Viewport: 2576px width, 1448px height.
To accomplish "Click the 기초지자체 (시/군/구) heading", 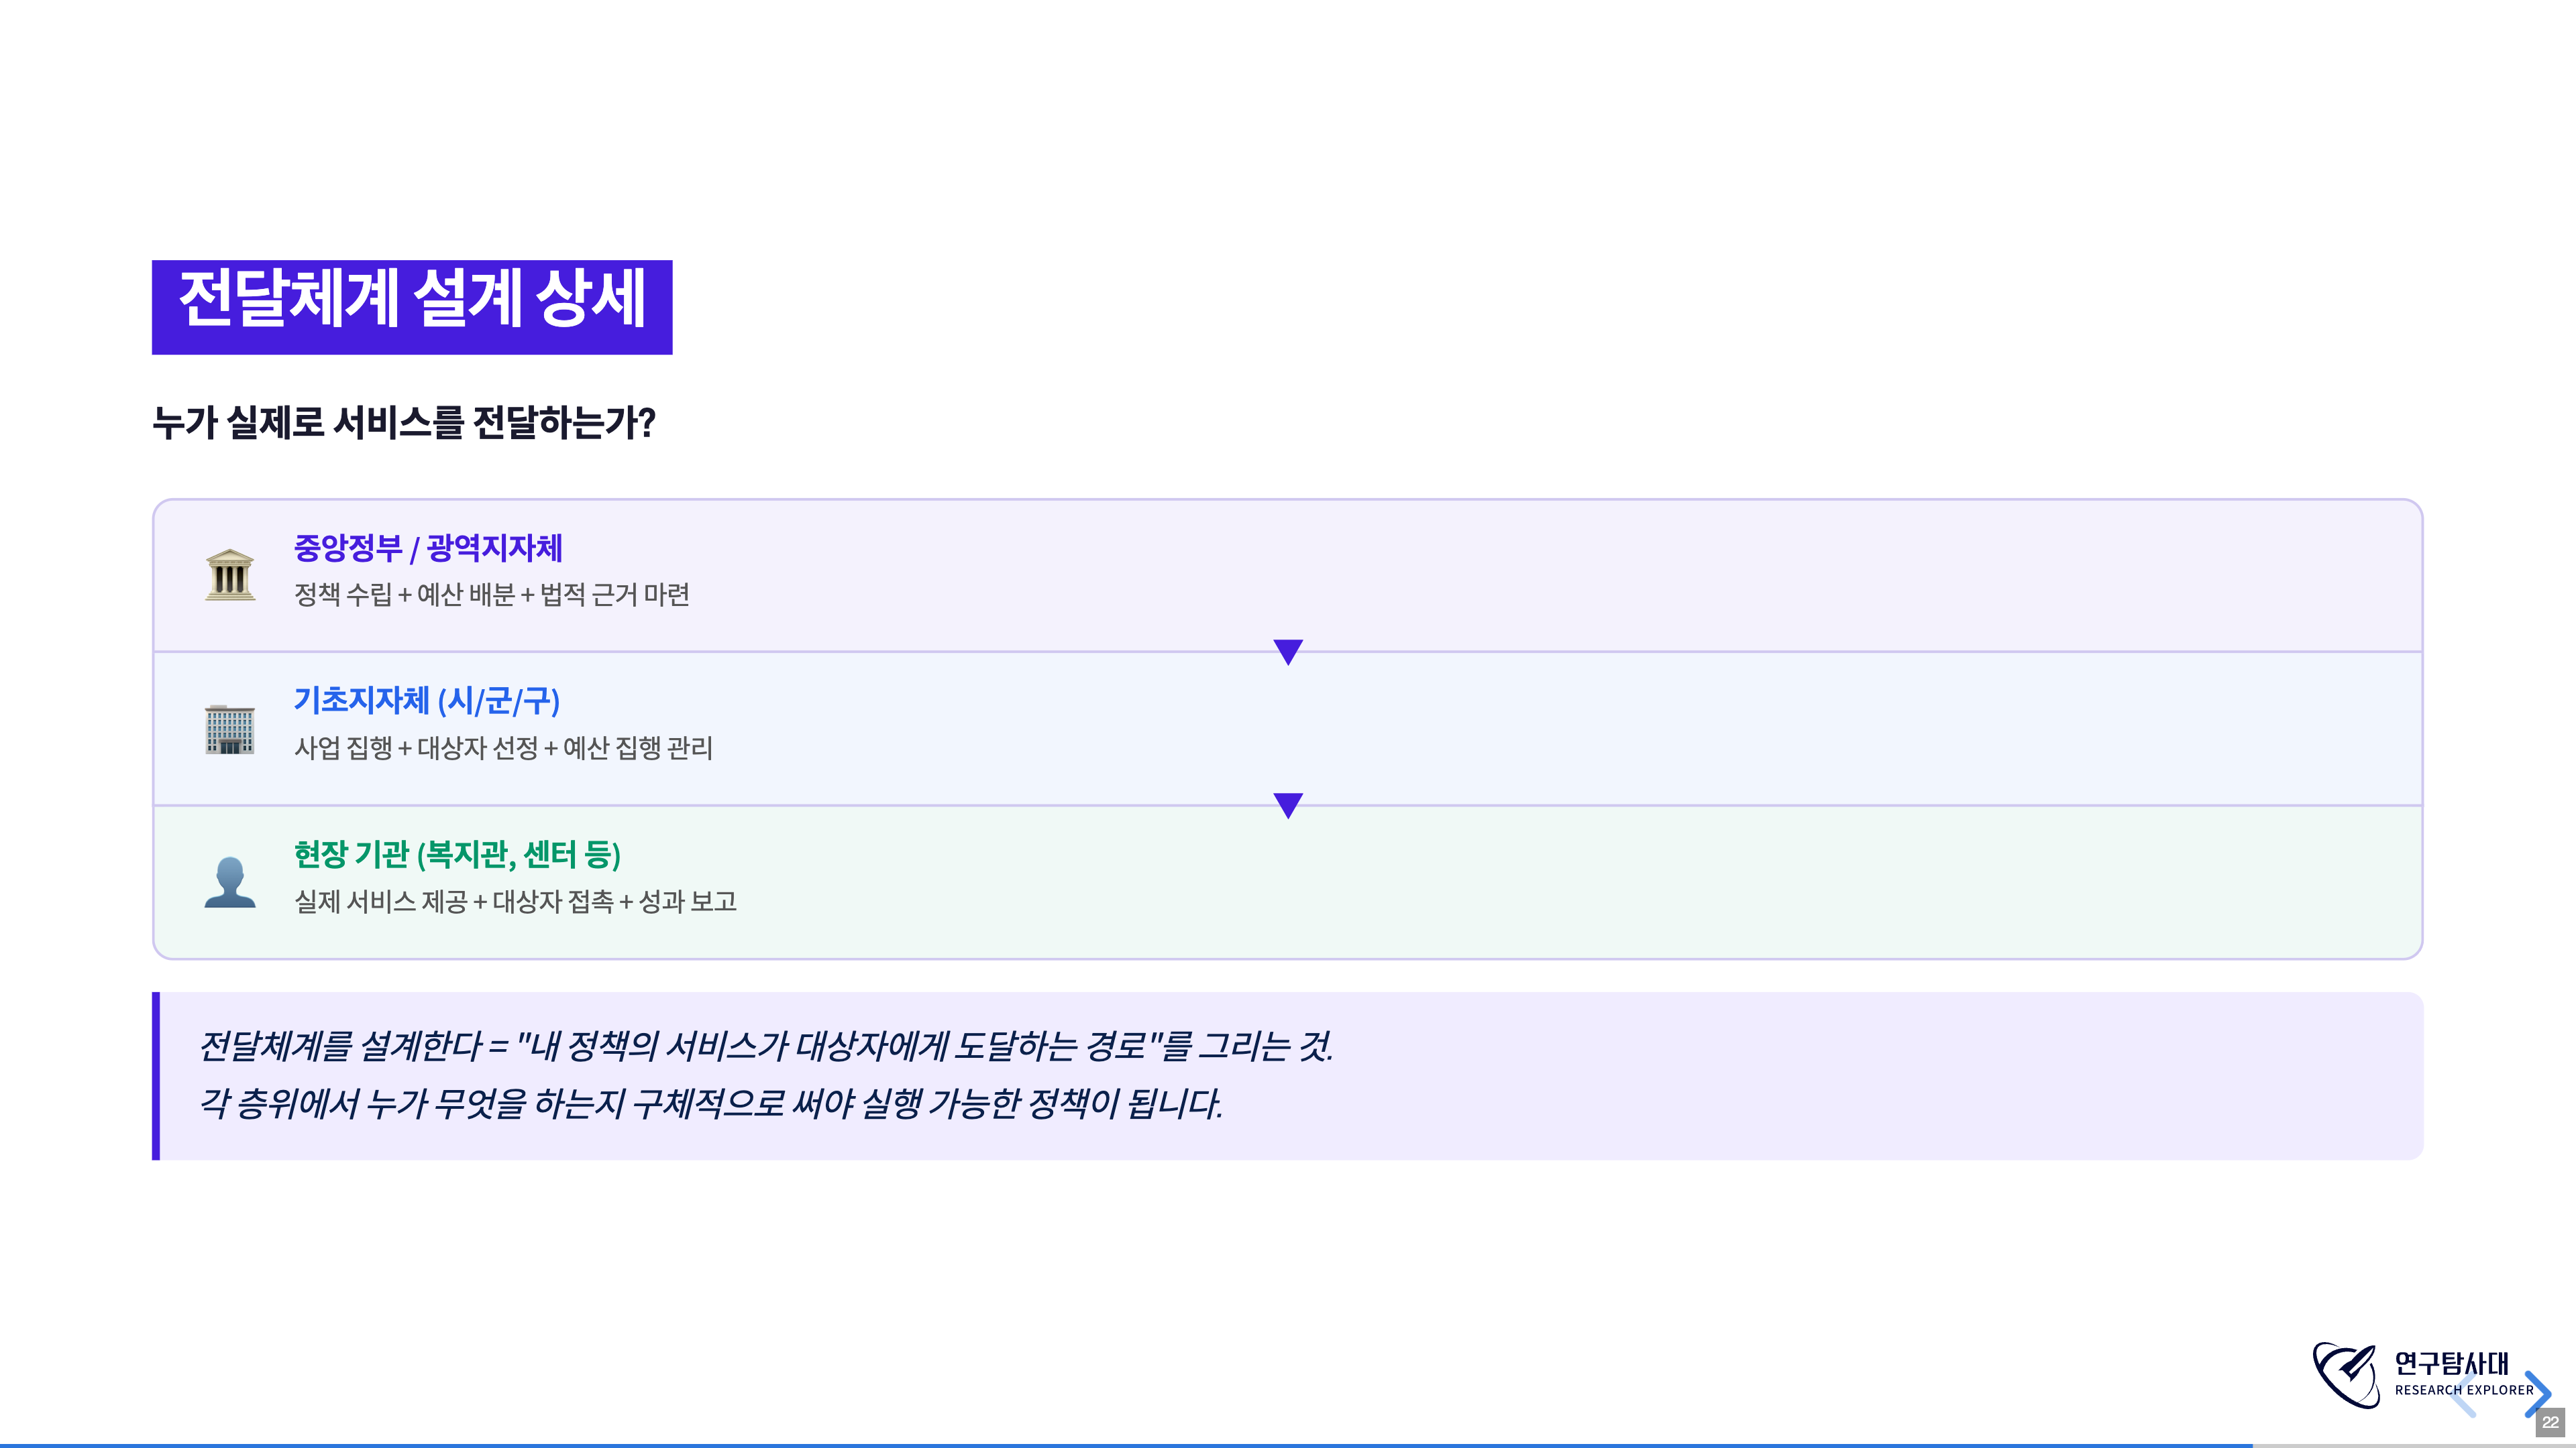I will tap(427, 701).
